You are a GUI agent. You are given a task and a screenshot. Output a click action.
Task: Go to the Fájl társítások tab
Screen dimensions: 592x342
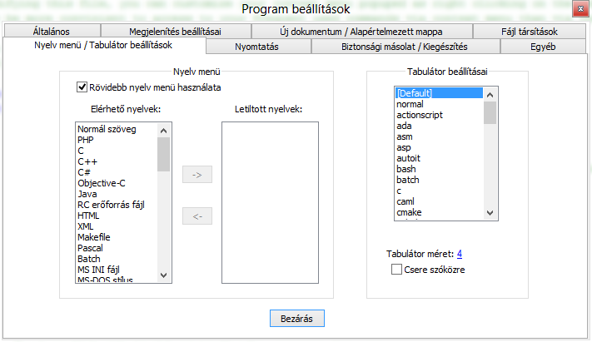530,32
